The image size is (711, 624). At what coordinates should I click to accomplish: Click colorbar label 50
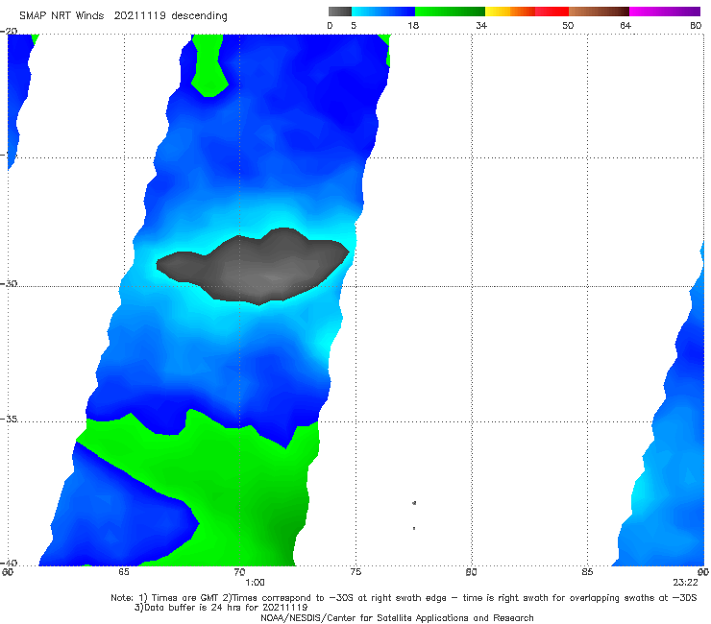coord(568,25)
